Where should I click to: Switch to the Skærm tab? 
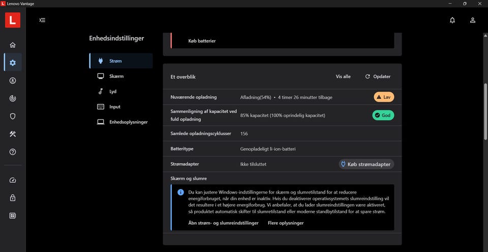click(x=121, y=76)
